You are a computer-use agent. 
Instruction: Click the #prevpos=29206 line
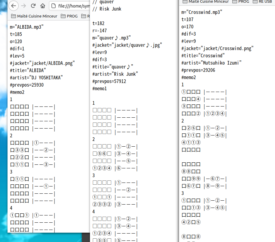point(198,70)
